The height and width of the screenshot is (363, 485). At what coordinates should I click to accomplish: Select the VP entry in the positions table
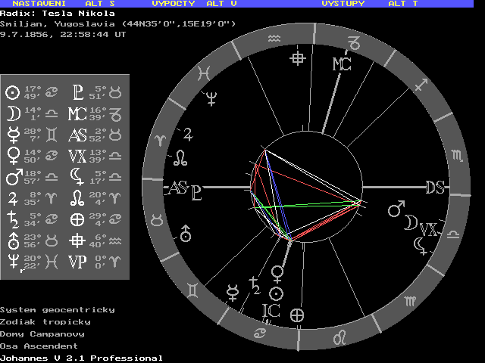77,262
